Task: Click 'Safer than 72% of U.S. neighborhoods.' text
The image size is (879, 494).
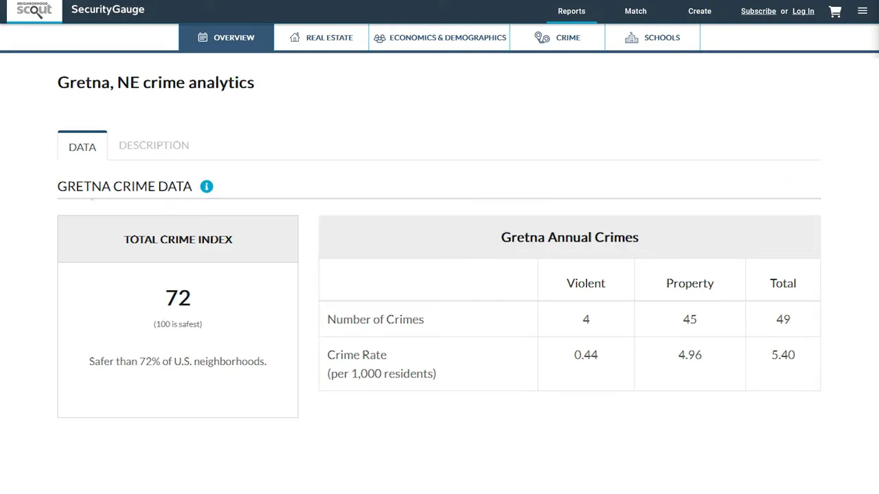Action: (x=178, y=362)
